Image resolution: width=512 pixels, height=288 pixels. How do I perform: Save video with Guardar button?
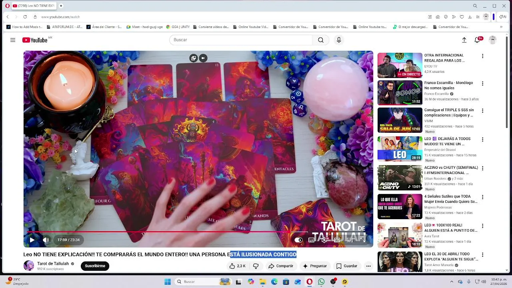346,266
